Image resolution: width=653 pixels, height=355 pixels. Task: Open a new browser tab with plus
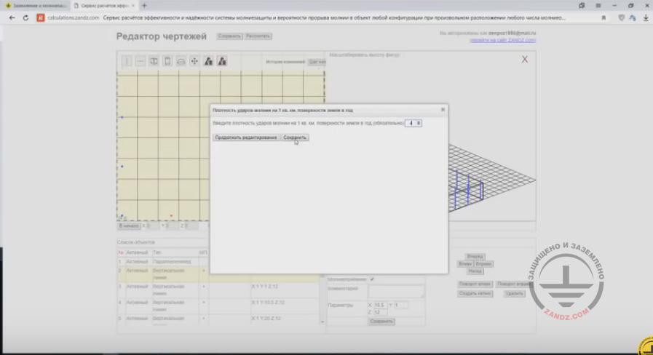(x=145, y=6)
